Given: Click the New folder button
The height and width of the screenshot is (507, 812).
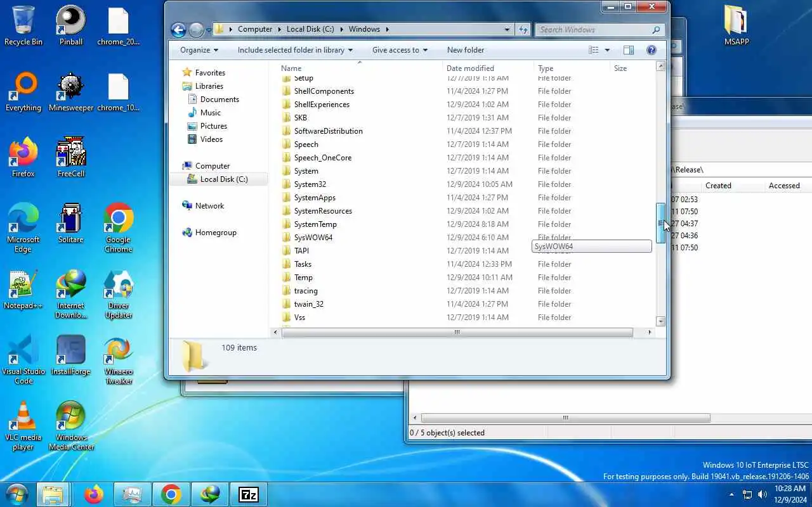Looking at the screenshot, I should click(x=466, y=50).
